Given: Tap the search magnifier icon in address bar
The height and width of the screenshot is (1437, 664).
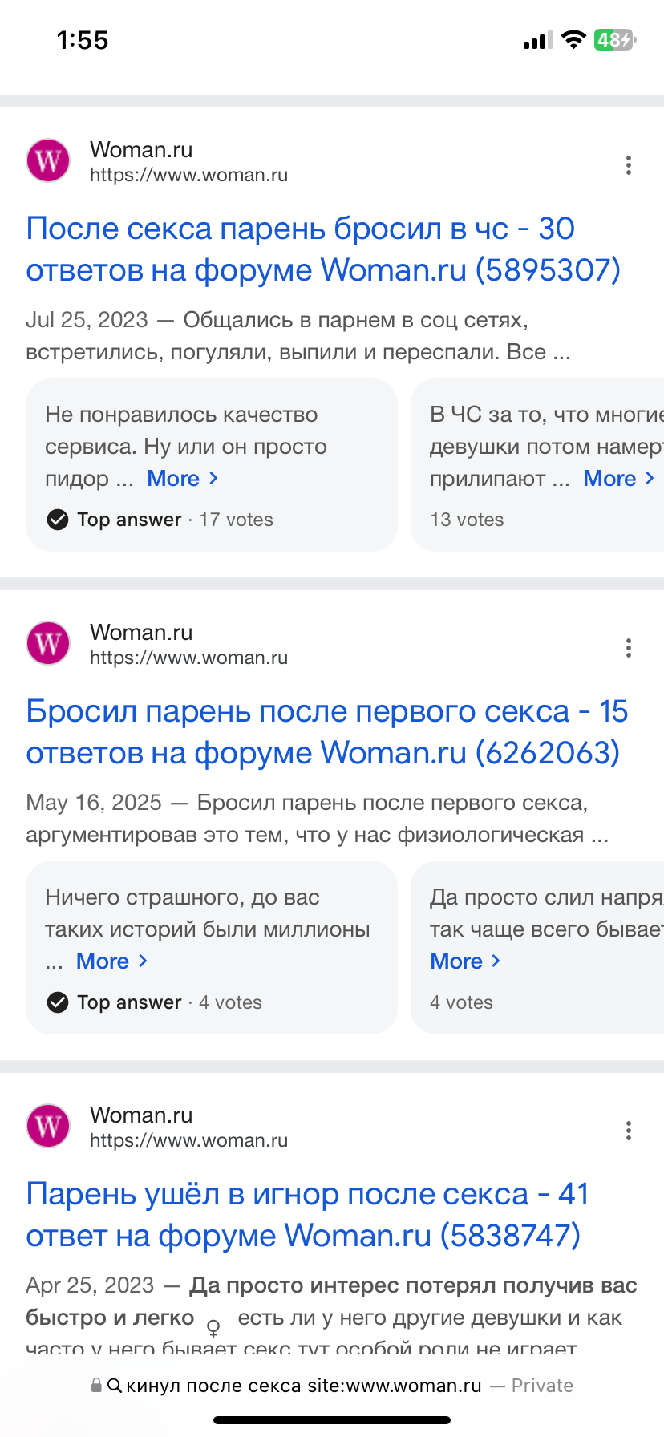Looking at the screenshot, I should pyautogui.click(x=115, y=1385).
